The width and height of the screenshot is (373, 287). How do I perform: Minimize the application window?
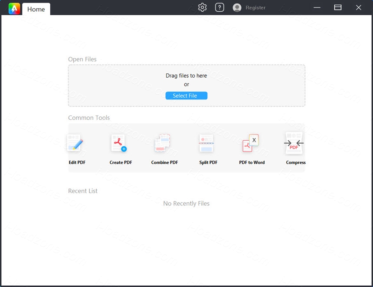point(317,7)
